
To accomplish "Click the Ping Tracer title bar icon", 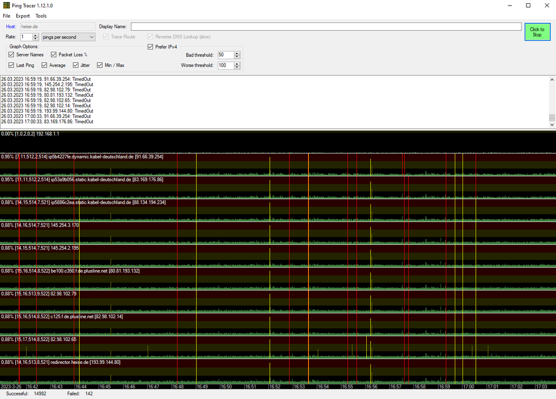I will 6,6.
